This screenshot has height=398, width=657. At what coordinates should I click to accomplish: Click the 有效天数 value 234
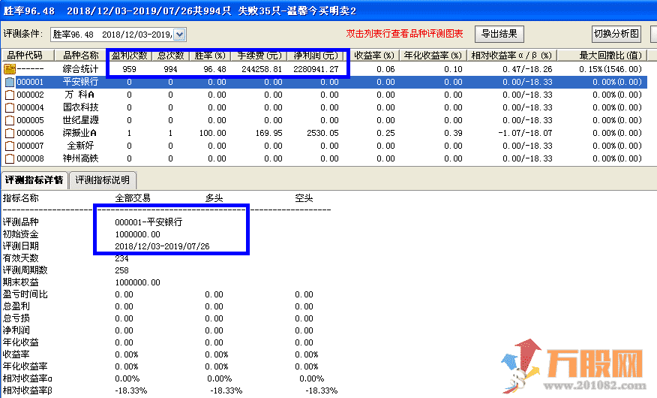coord(122,258)
